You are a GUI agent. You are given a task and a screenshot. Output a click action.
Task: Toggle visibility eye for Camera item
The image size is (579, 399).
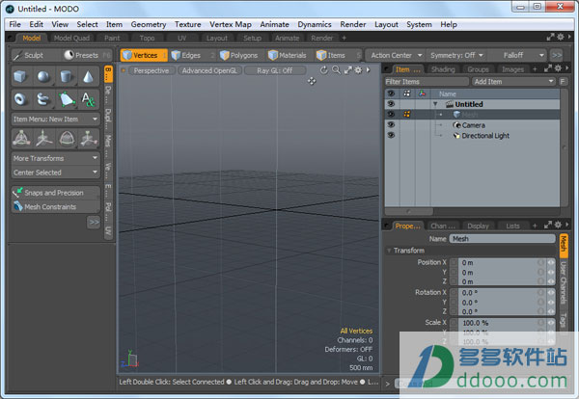(391, 124)
